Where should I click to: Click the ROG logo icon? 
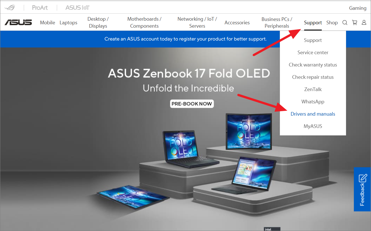[10, 8]
